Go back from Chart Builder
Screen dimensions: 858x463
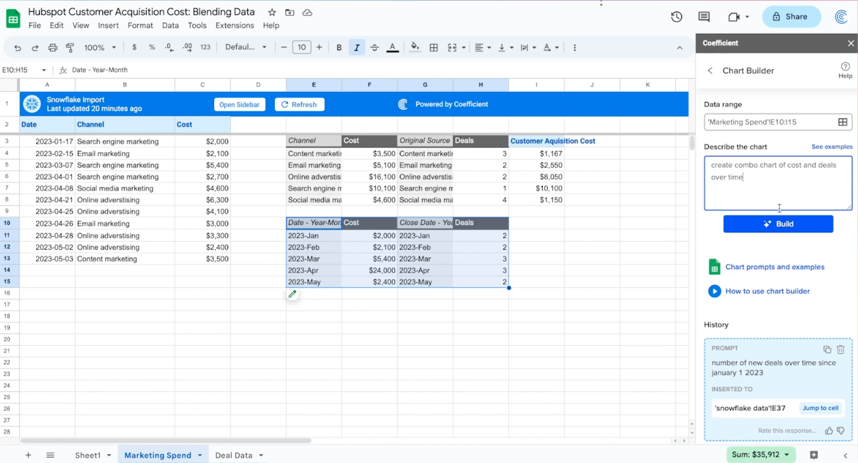tap(710, 71)
